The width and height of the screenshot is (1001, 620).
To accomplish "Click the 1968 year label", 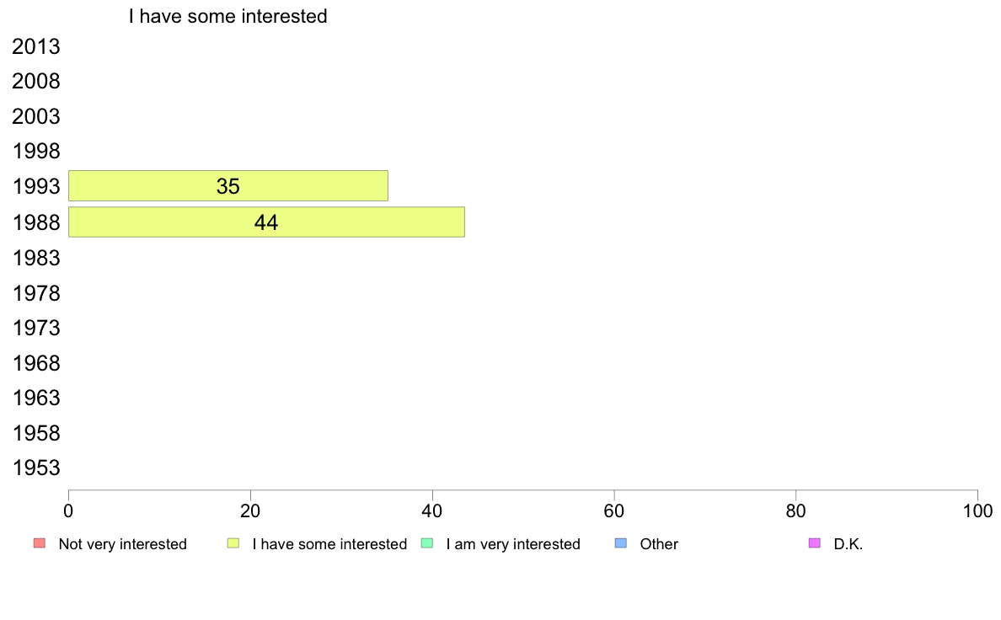I will (x=35, y=363).
